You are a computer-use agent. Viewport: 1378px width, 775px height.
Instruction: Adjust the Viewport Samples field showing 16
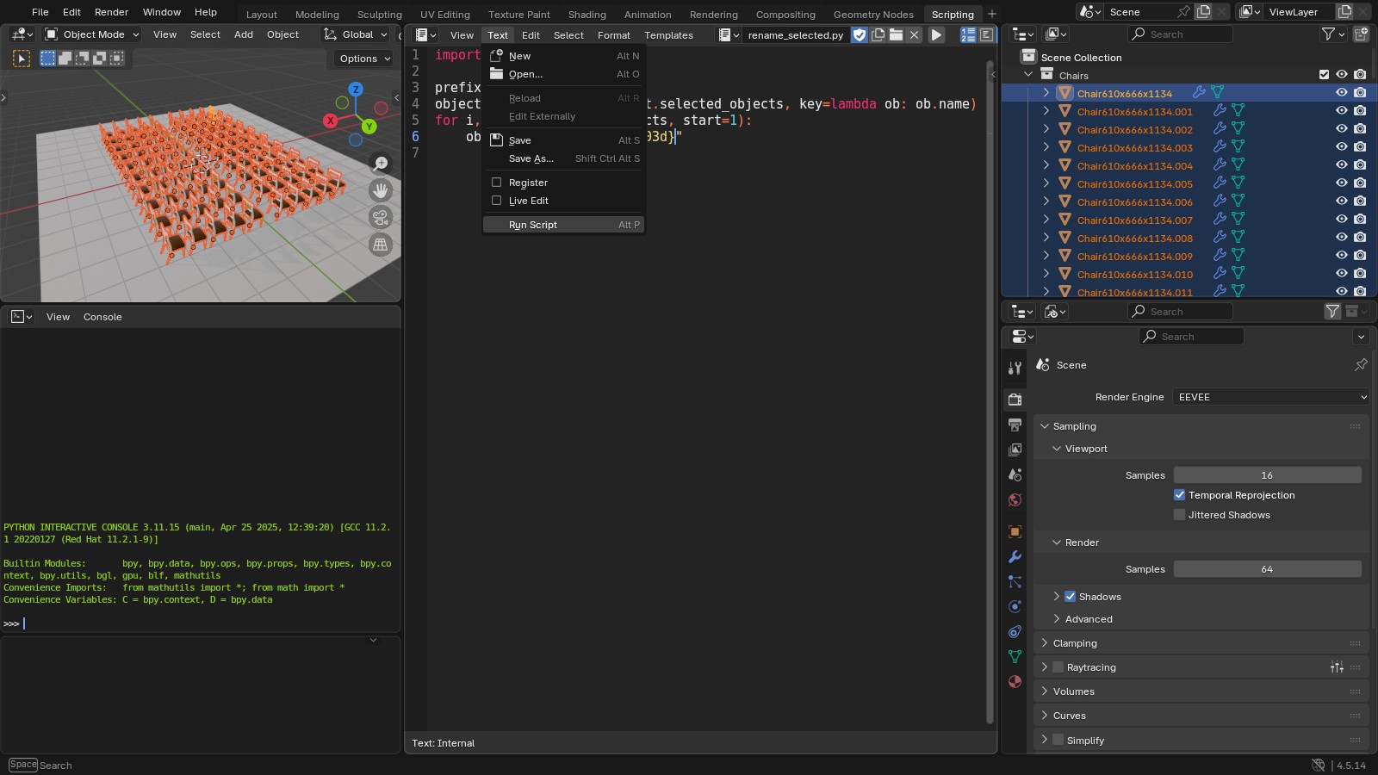tap(1267, 475)
